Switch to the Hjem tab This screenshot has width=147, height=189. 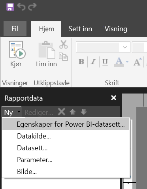[x=47, y=29]
